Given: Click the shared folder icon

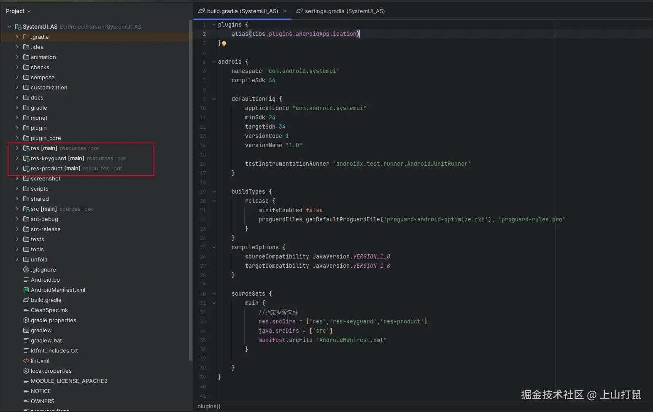Looking at the screenshot, I should click(x=26, y=199).
